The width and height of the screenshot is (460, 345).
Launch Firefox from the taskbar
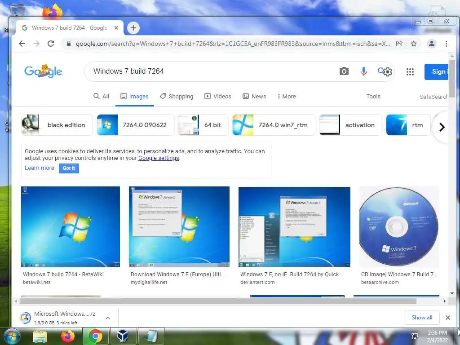68,336
